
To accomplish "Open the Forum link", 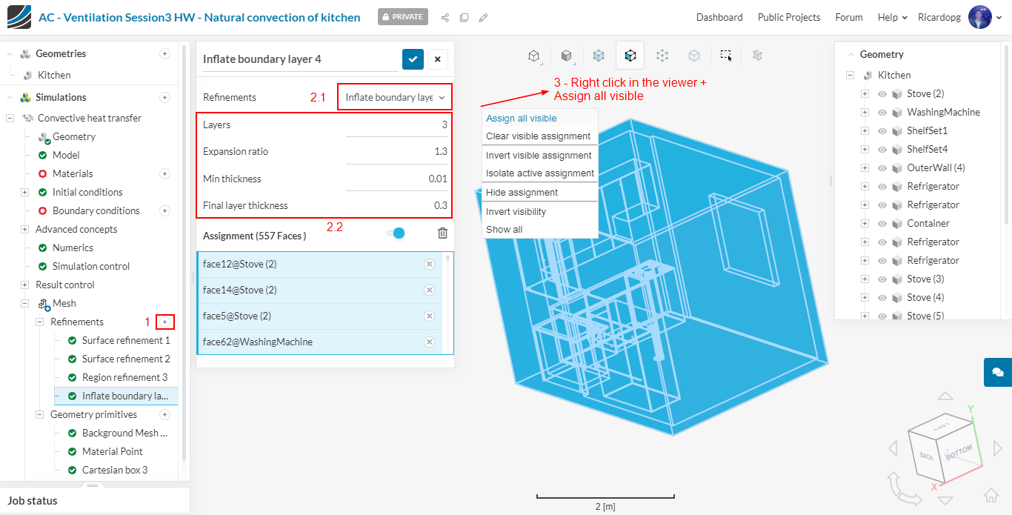I will [849, 17].
